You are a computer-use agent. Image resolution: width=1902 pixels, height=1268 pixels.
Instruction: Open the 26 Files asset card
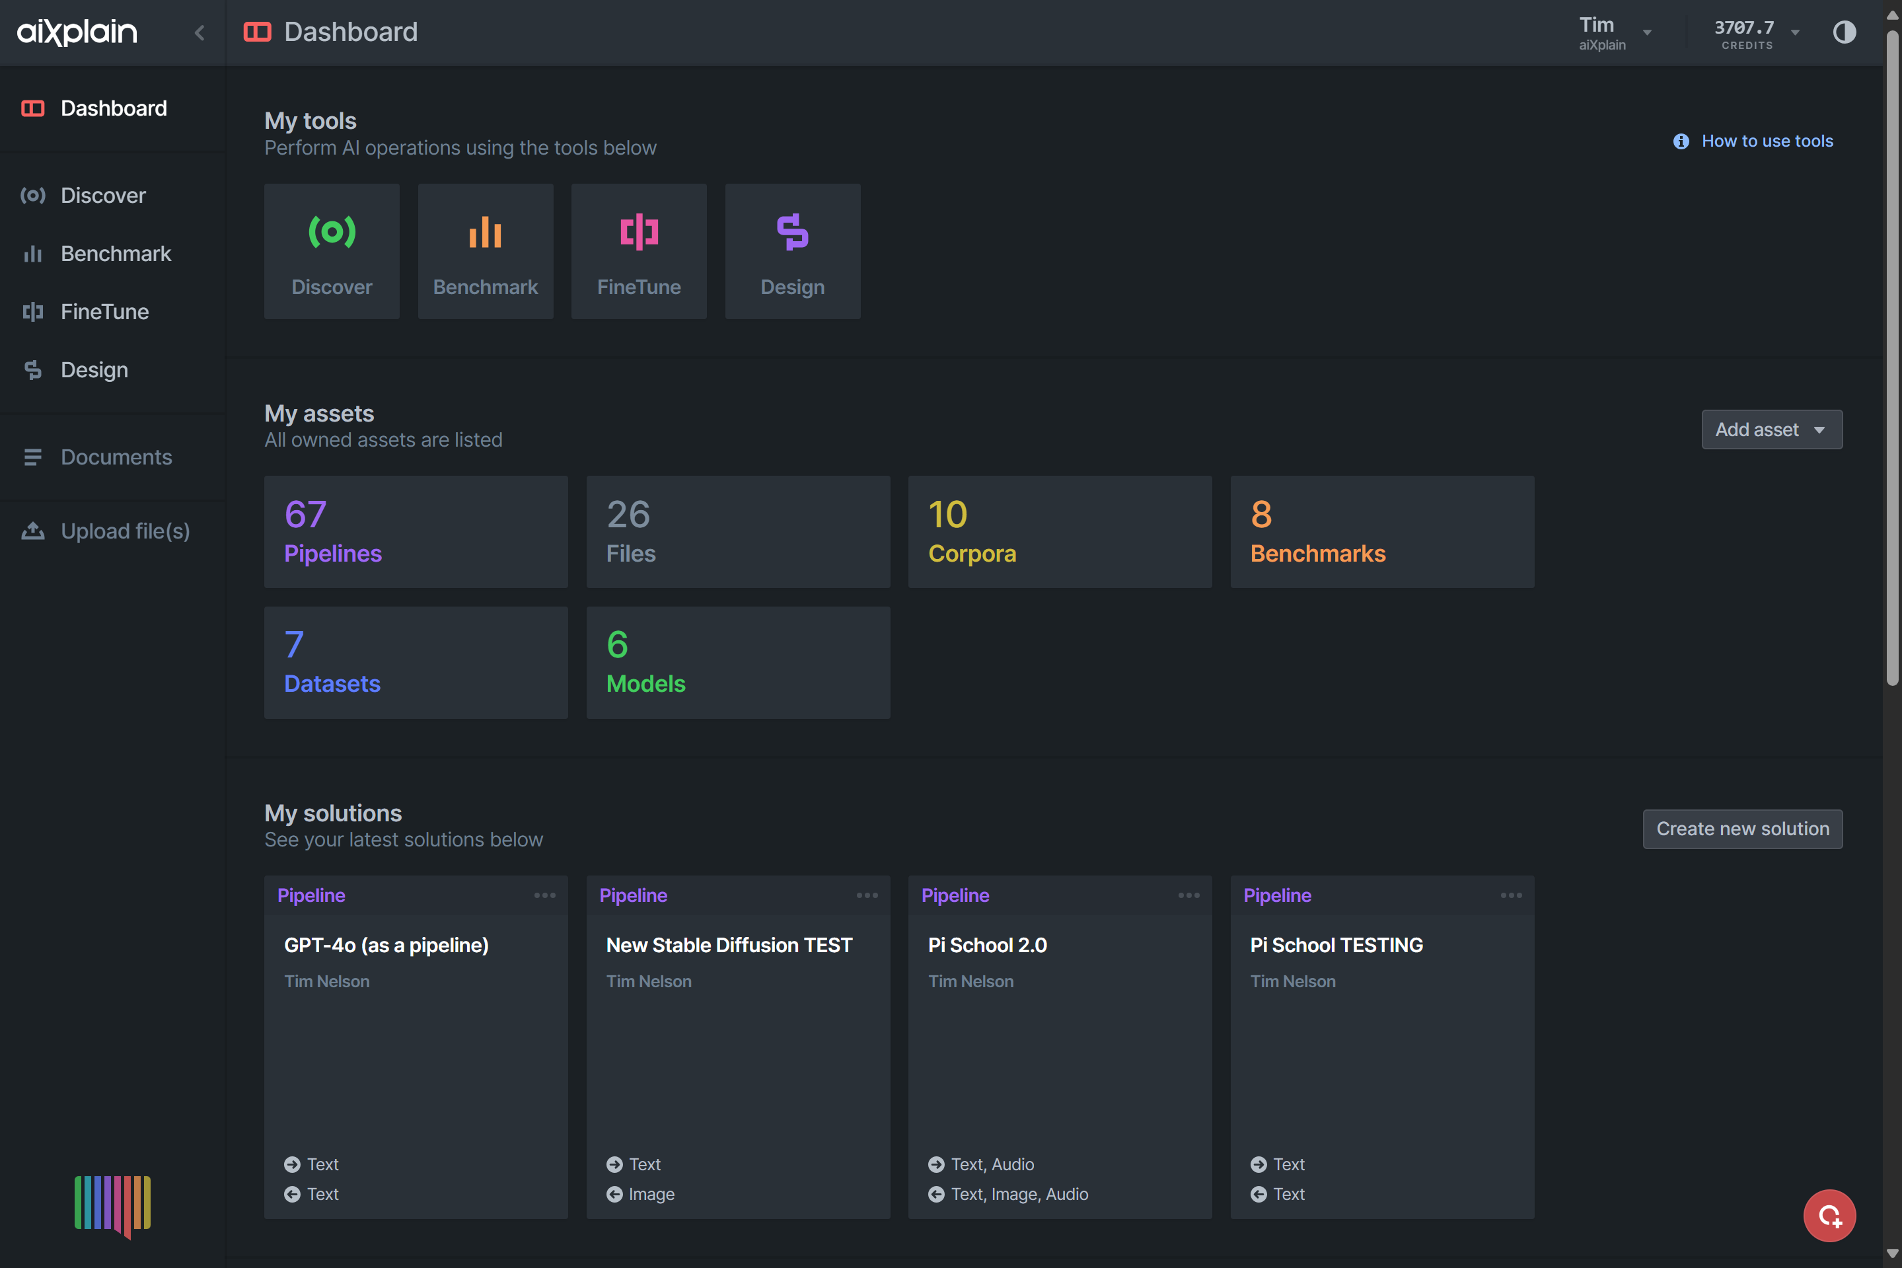tap(738, 531)
